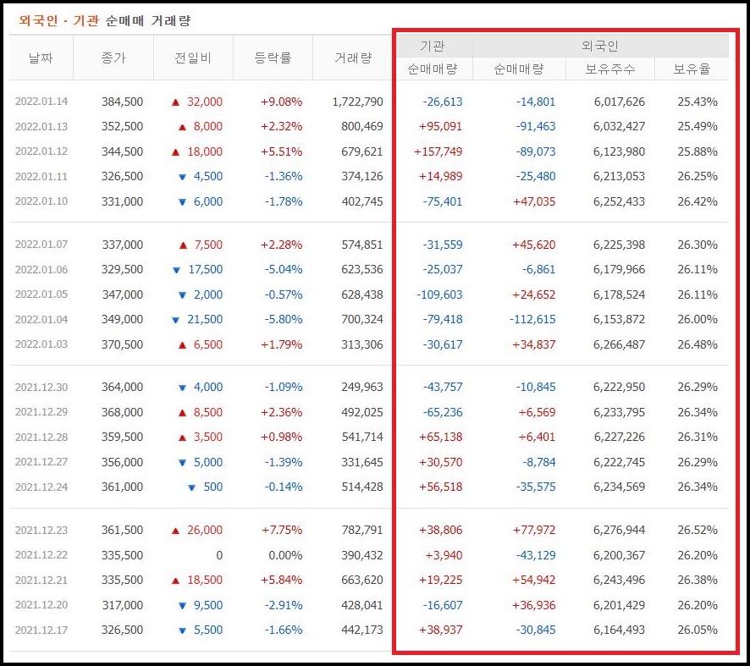The image size is (750, 666).
Task: Select the 기관 group header
Action: pyautogui.click(x=433, y=46)
